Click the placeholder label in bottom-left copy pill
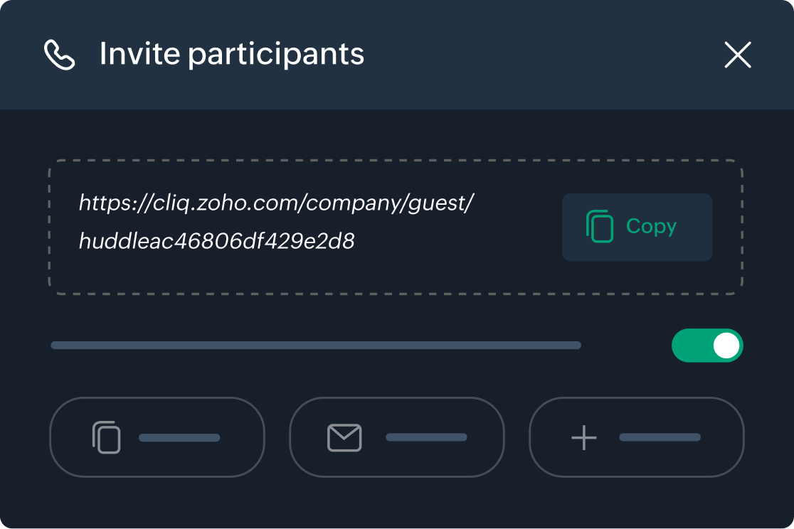 pyautogui.click(x=179, y=437)
